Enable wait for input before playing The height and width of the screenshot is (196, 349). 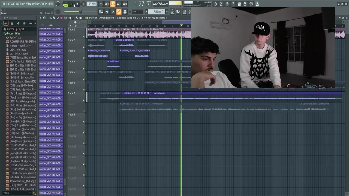(107, 4)
